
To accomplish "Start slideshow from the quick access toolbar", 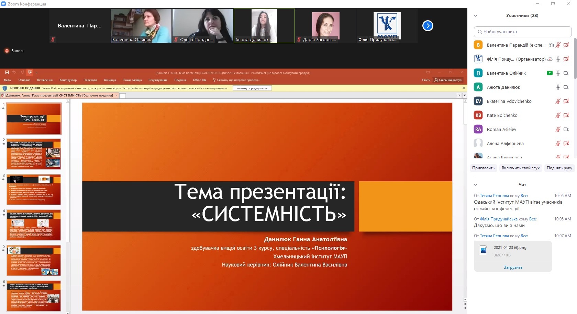I will [x=30, y=72].
